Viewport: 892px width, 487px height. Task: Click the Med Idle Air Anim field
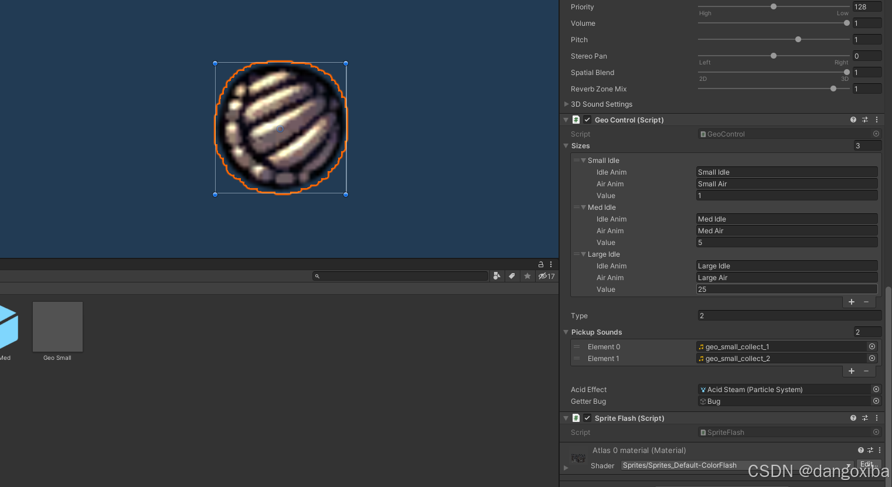(787, 230)
